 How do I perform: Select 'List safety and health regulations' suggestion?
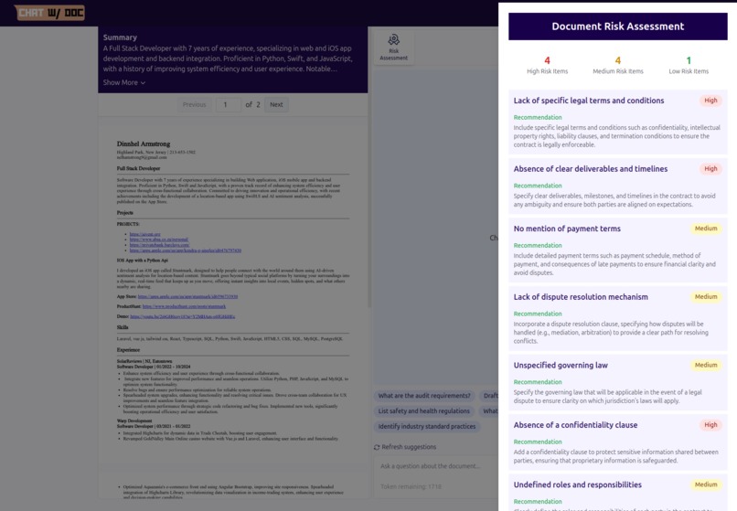(x=424, y=410)
